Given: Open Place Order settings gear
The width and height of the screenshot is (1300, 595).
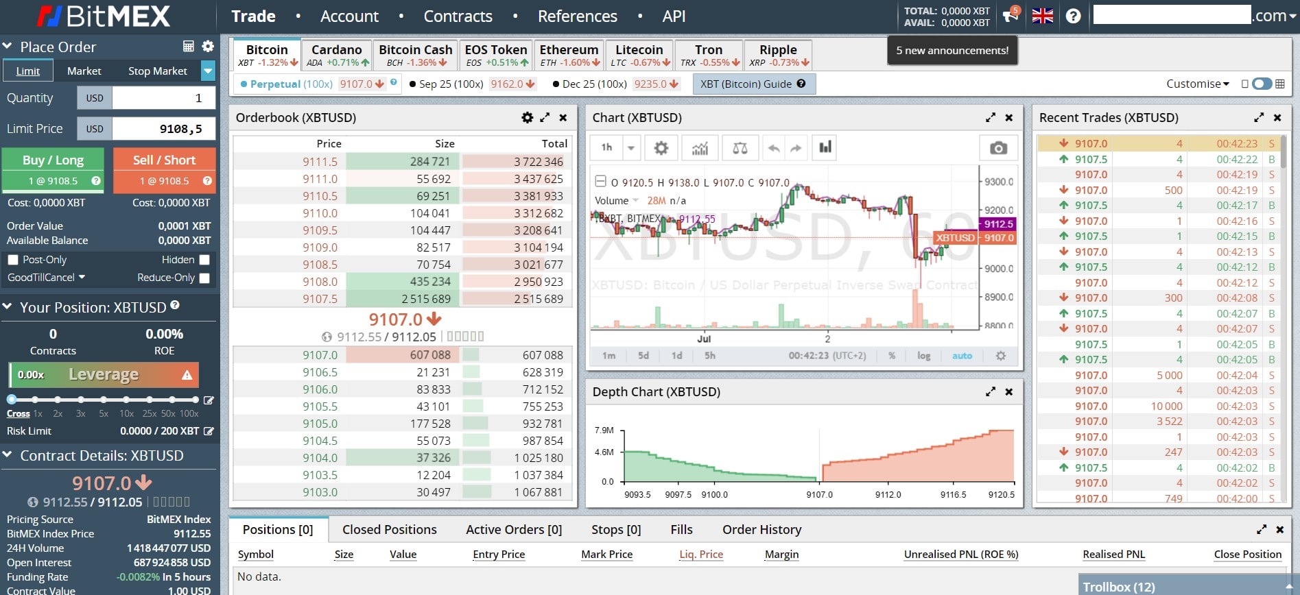Looking at the screenshot, I should tap(208, 46).
